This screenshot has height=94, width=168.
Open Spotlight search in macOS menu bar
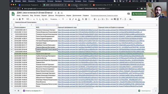tap(149, 1)
